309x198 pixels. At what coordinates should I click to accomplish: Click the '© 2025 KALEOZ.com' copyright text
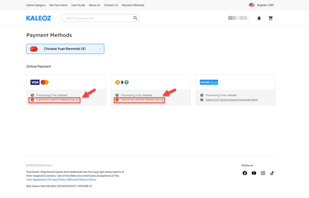(39, 165)
